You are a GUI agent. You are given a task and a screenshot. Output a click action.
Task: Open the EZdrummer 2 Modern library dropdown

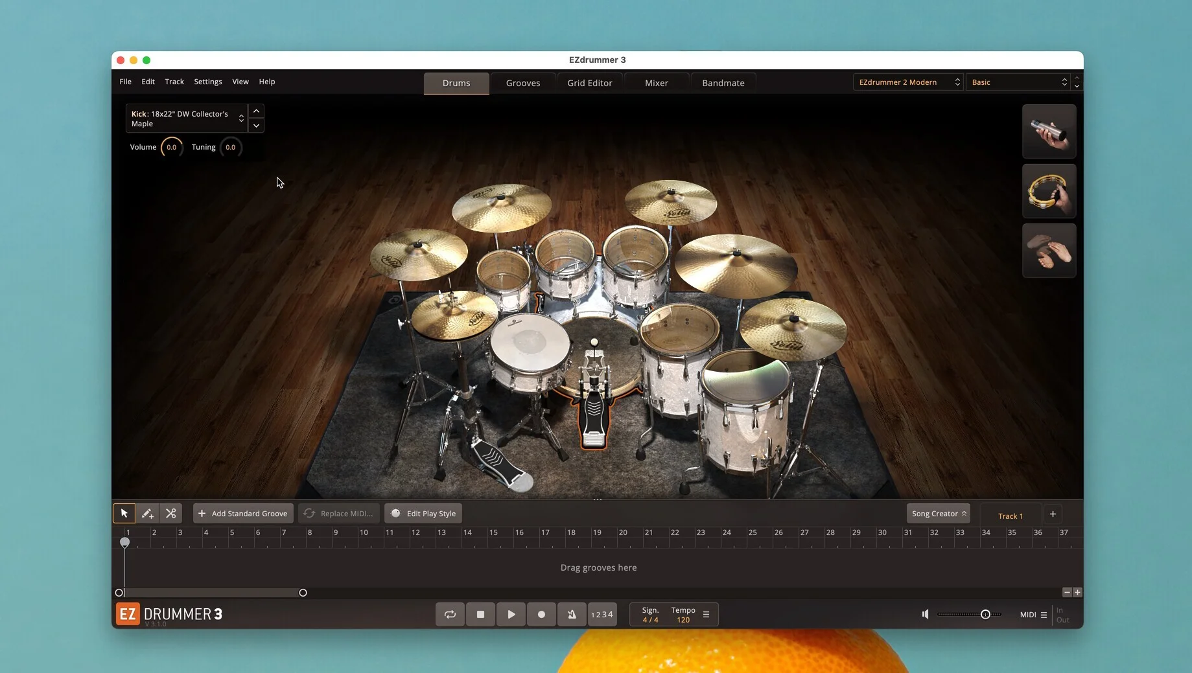coord(907,82)
